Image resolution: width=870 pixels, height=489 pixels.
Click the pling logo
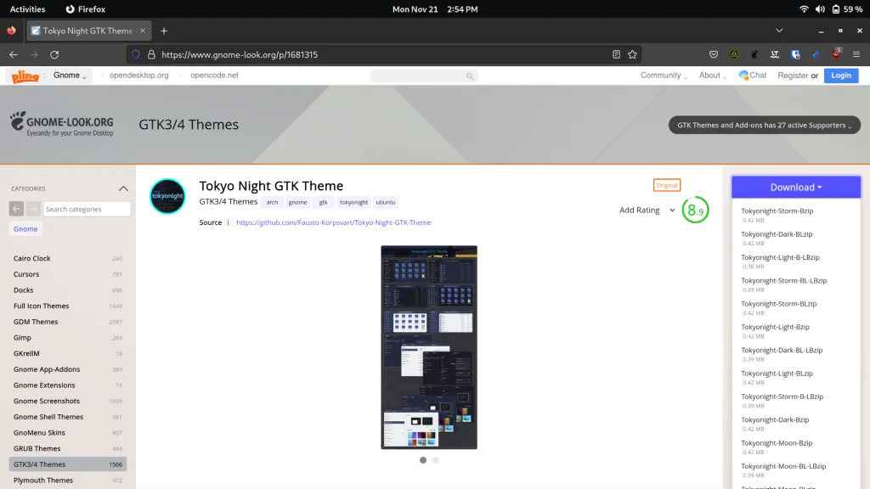25,76
